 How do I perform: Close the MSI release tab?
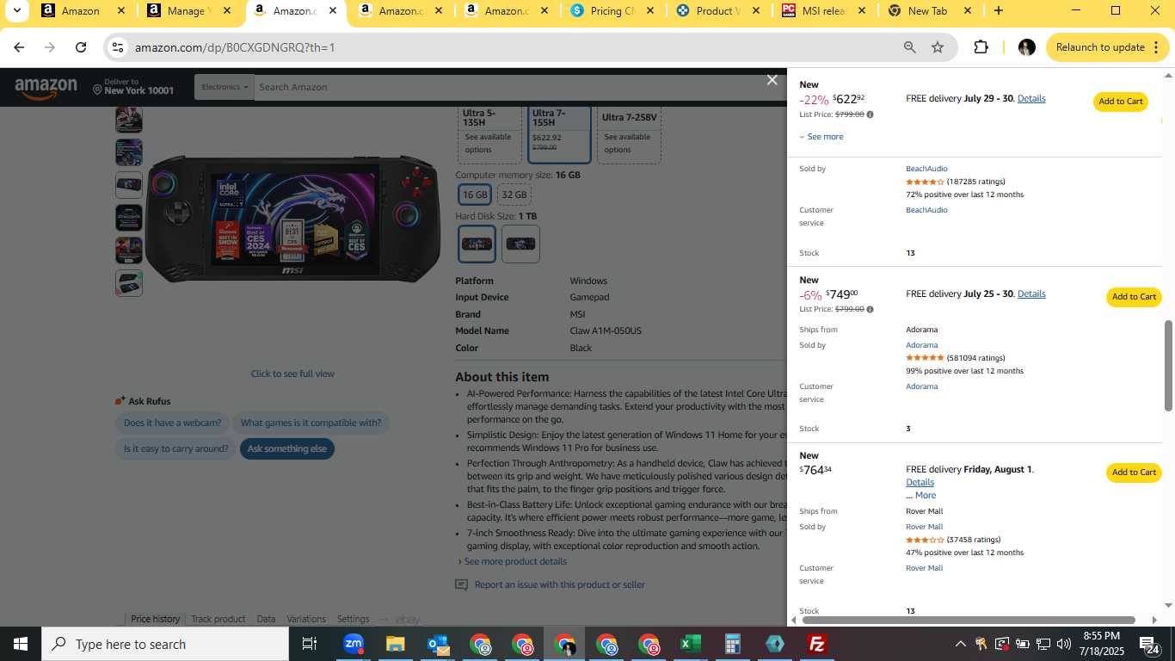click(x=861, y=11)
